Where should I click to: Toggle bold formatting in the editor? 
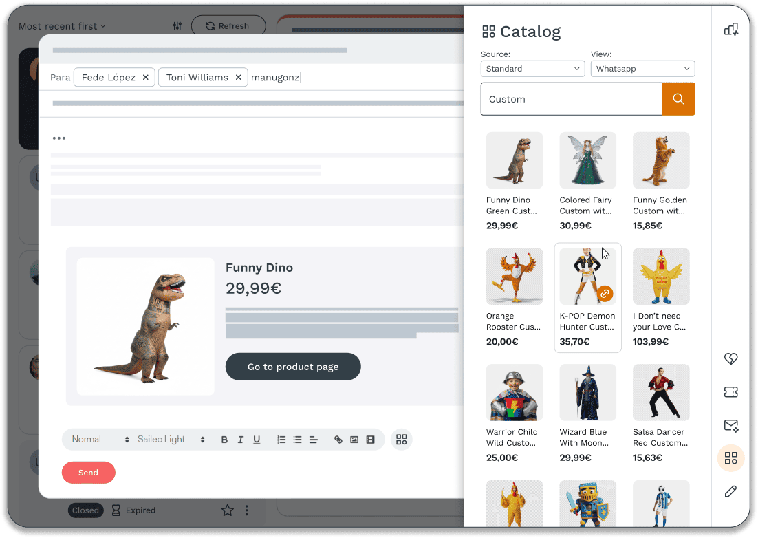pyautogui.click(x=224, y=439)
